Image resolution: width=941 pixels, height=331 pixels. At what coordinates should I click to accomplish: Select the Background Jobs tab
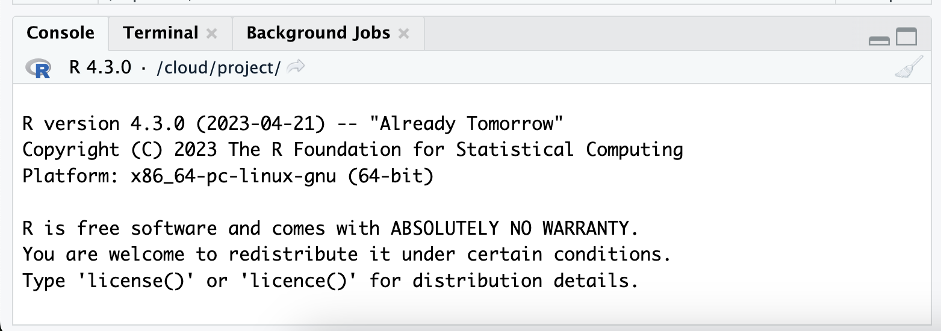click(318, 33)
